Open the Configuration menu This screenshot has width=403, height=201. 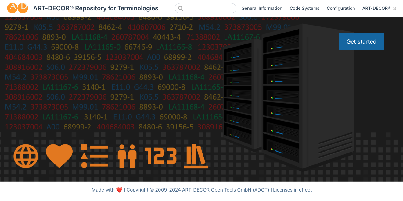[x=341, y=8]
